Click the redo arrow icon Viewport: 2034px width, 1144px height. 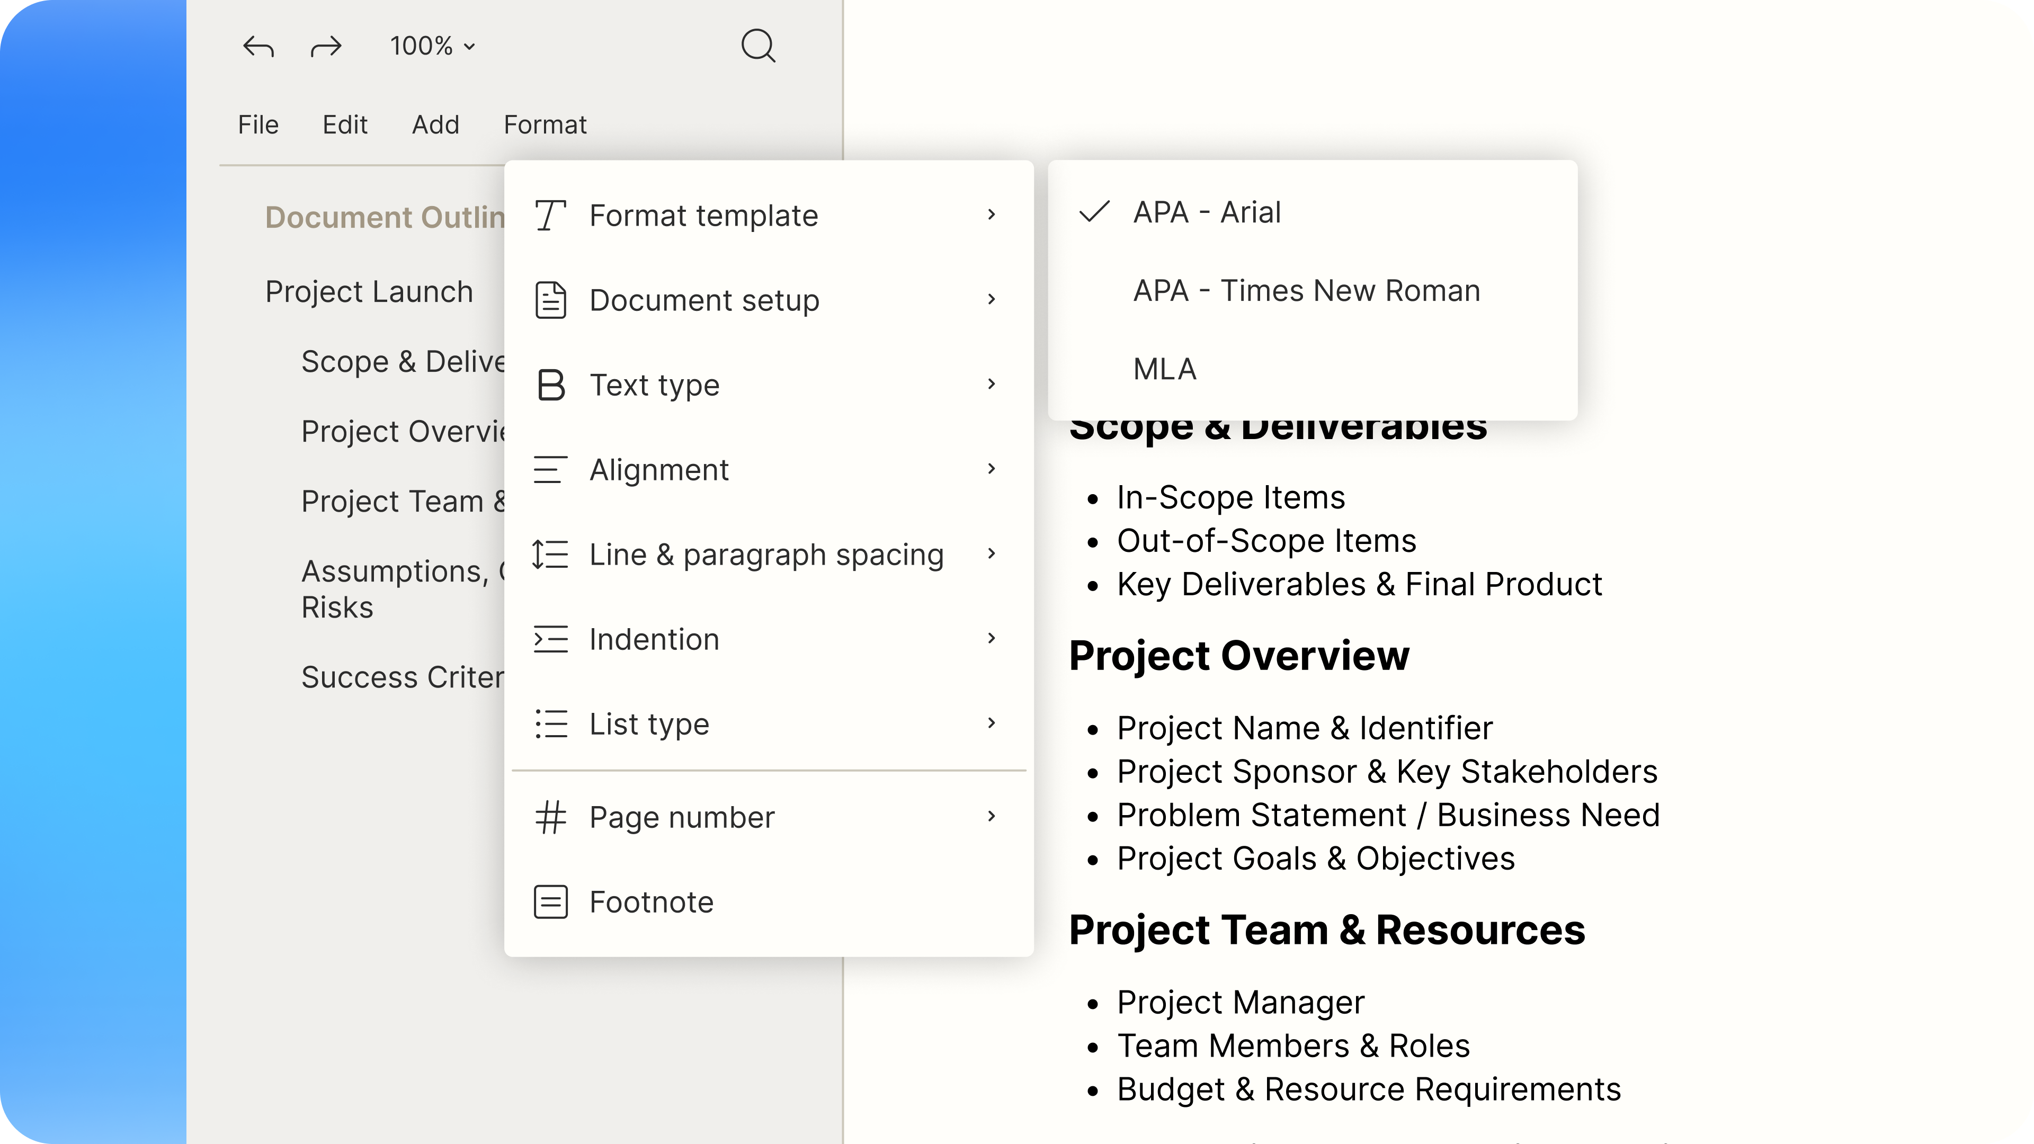[325, 47]
